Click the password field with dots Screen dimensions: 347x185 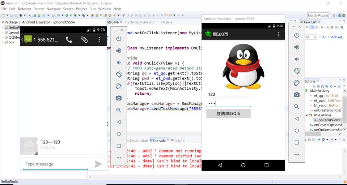[x=228, y=103]
